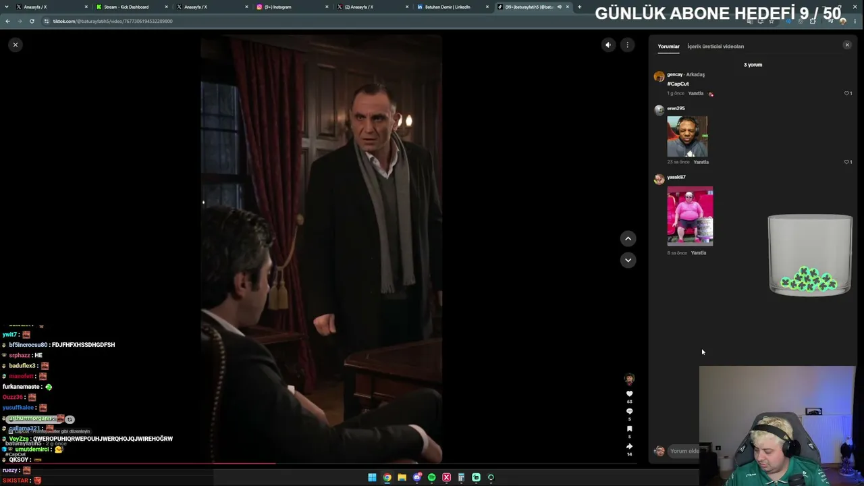The image size is (864, 486).
Task: Open the video creator's profile avatar
Action: pos(629,379)
